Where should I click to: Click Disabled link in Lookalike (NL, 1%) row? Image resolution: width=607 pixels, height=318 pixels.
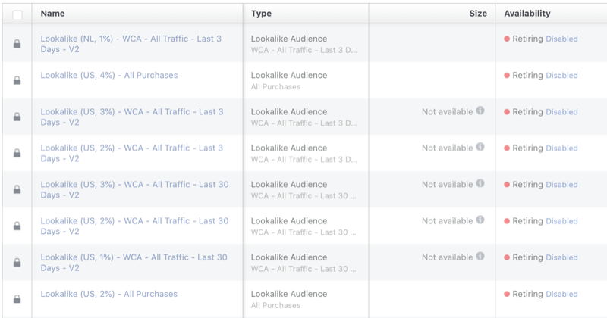tap(561, 39)
